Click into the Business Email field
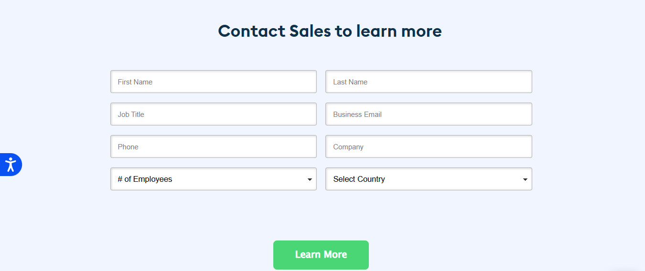 429,114
